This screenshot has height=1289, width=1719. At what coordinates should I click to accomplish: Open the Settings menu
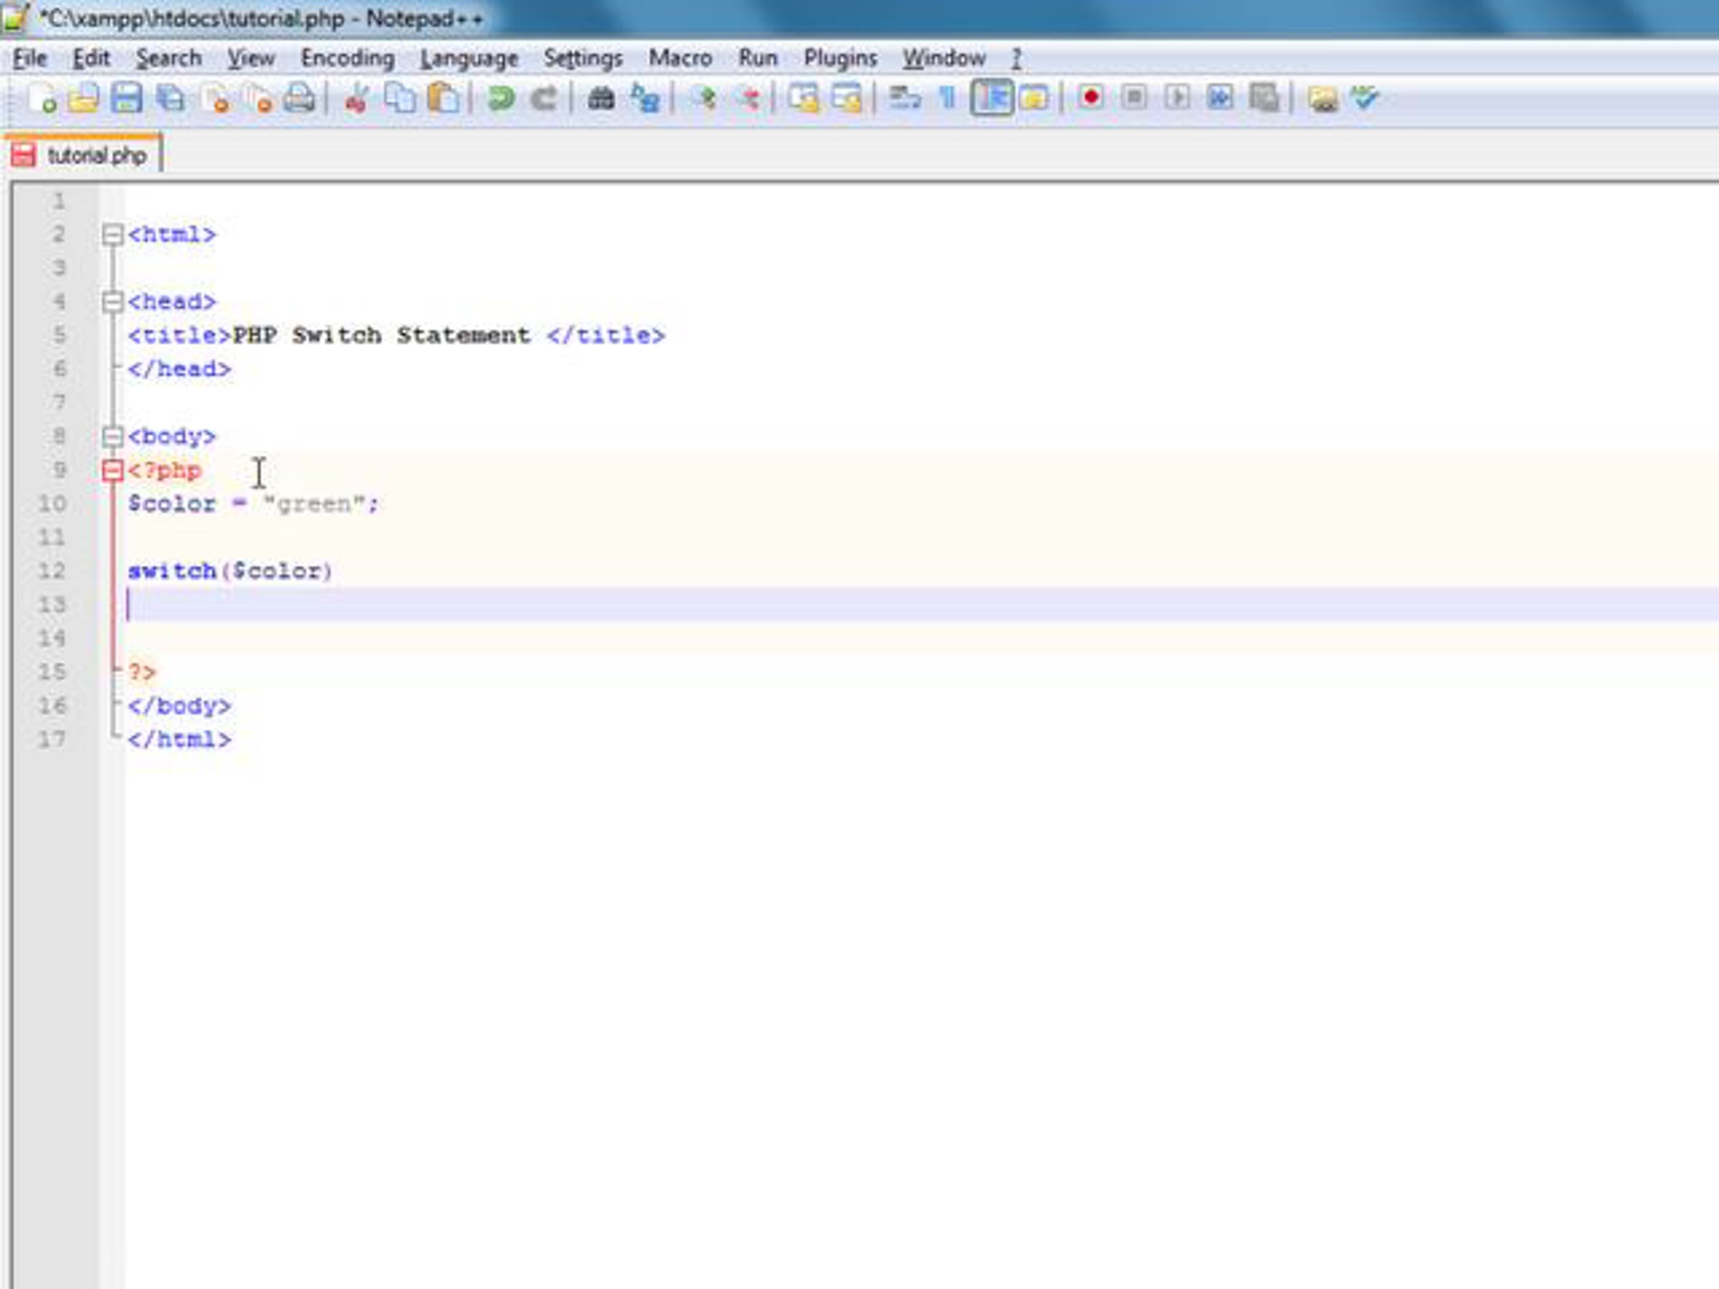tap(583, 58)
